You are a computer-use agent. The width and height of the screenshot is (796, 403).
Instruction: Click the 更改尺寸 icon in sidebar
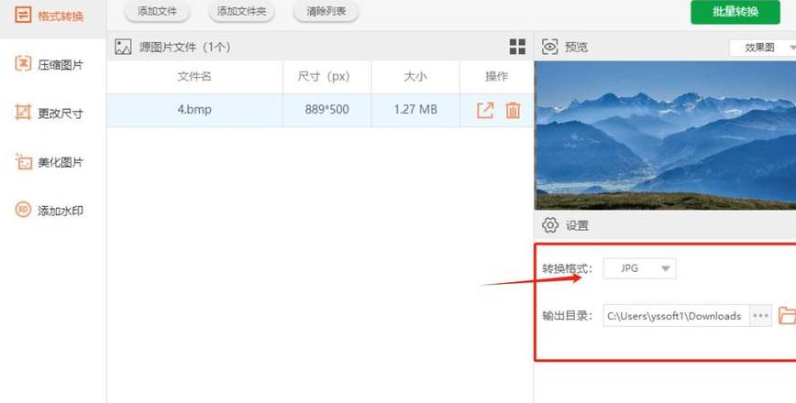tap(23, 113)
